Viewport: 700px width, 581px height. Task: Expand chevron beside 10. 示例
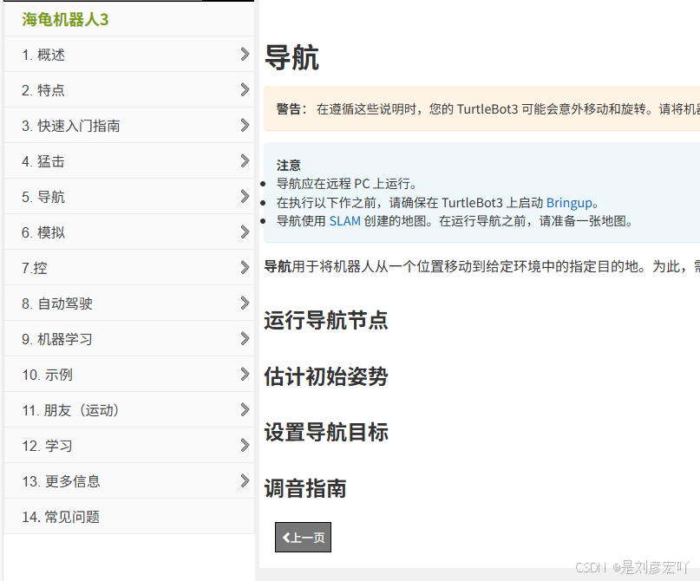(245, 374)
